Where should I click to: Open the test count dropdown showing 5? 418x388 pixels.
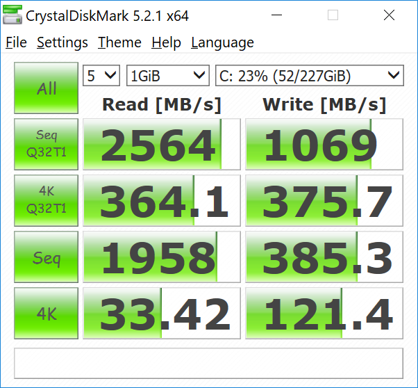click(101, 76)
